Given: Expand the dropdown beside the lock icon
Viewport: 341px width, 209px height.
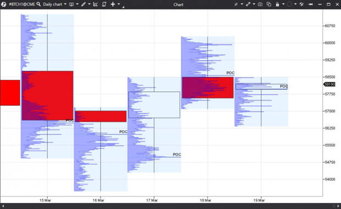Looking at the screenshot, I should (x=283, y=4).
